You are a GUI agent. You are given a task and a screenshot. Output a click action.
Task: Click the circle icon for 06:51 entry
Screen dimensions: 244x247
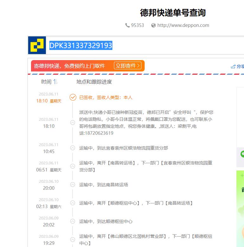[72, 166]
